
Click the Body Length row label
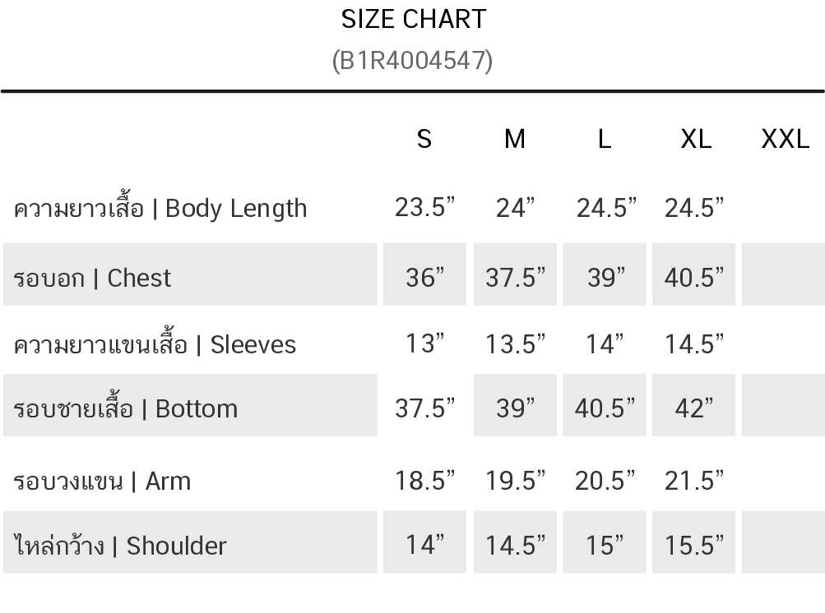(x=160, y=208)
